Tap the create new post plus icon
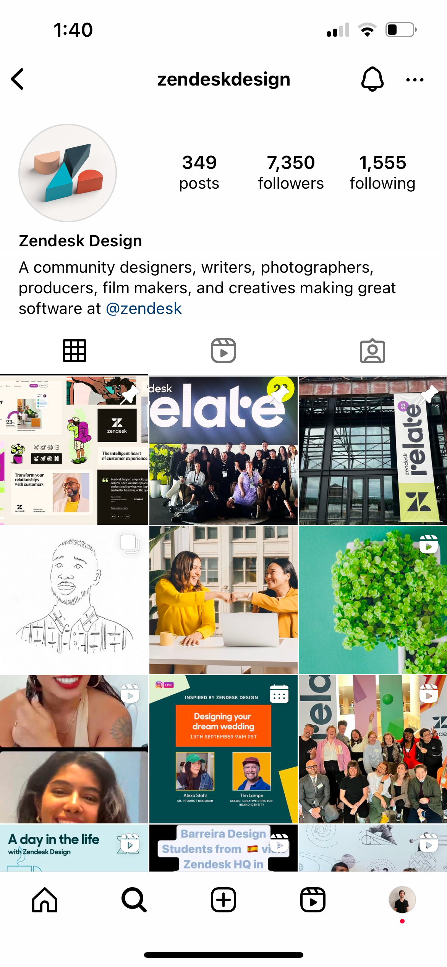Viewport: 447px width, 967px height. (223, 900)
